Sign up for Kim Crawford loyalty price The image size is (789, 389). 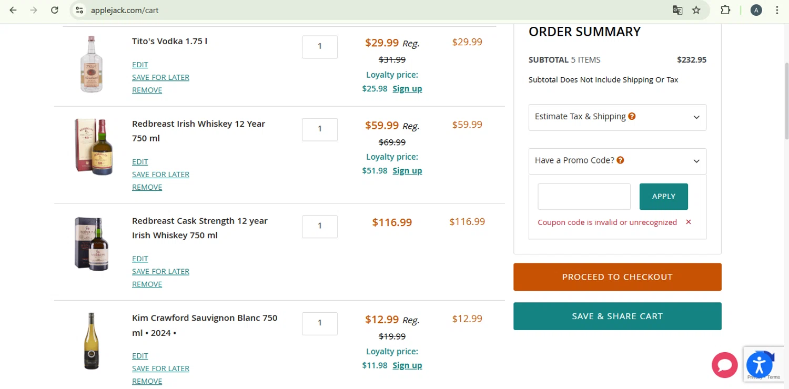click(x=407, y=365)
